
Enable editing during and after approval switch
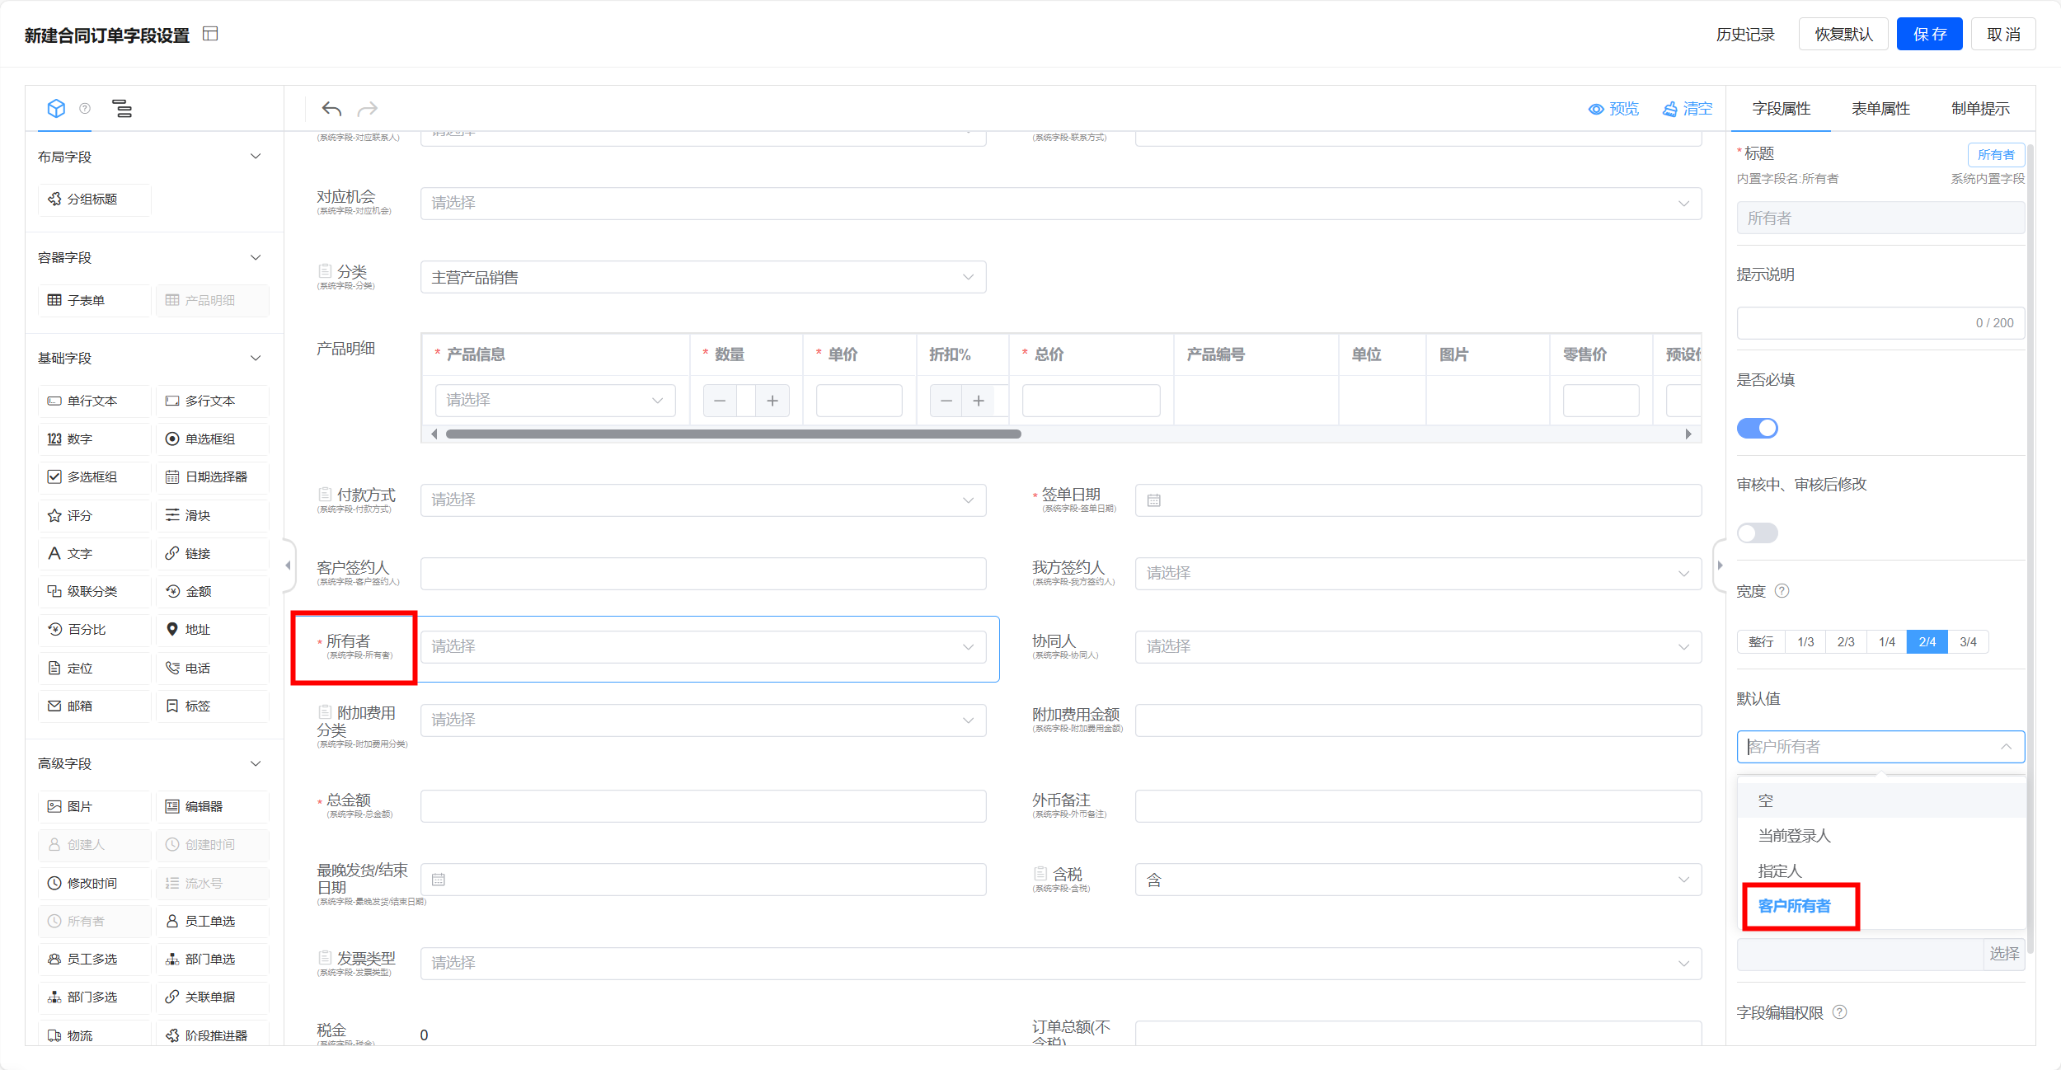click(1757, 533)
